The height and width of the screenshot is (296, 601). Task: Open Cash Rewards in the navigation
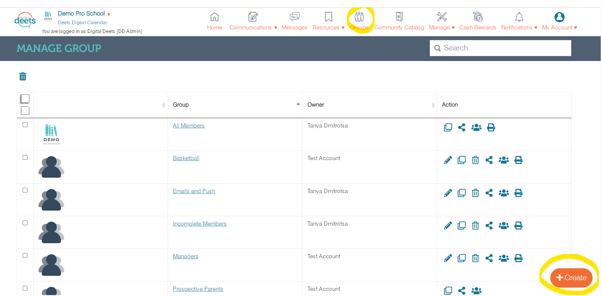[478, 21]
